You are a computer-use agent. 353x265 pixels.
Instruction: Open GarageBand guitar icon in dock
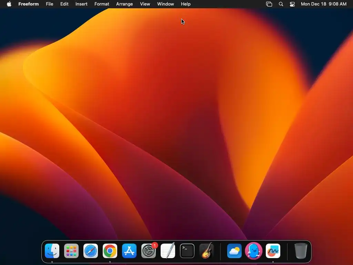(206, 251)
